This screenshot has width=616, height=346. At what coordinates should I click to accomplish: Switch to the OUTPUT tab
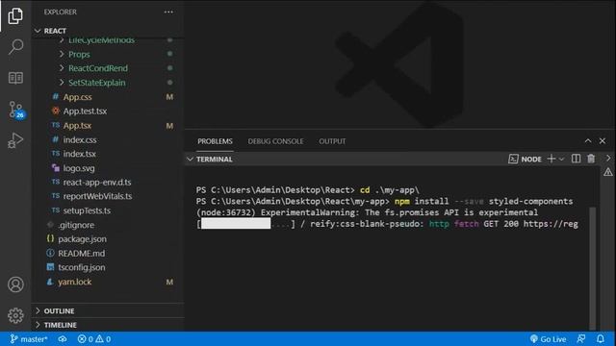click(332, 141)
